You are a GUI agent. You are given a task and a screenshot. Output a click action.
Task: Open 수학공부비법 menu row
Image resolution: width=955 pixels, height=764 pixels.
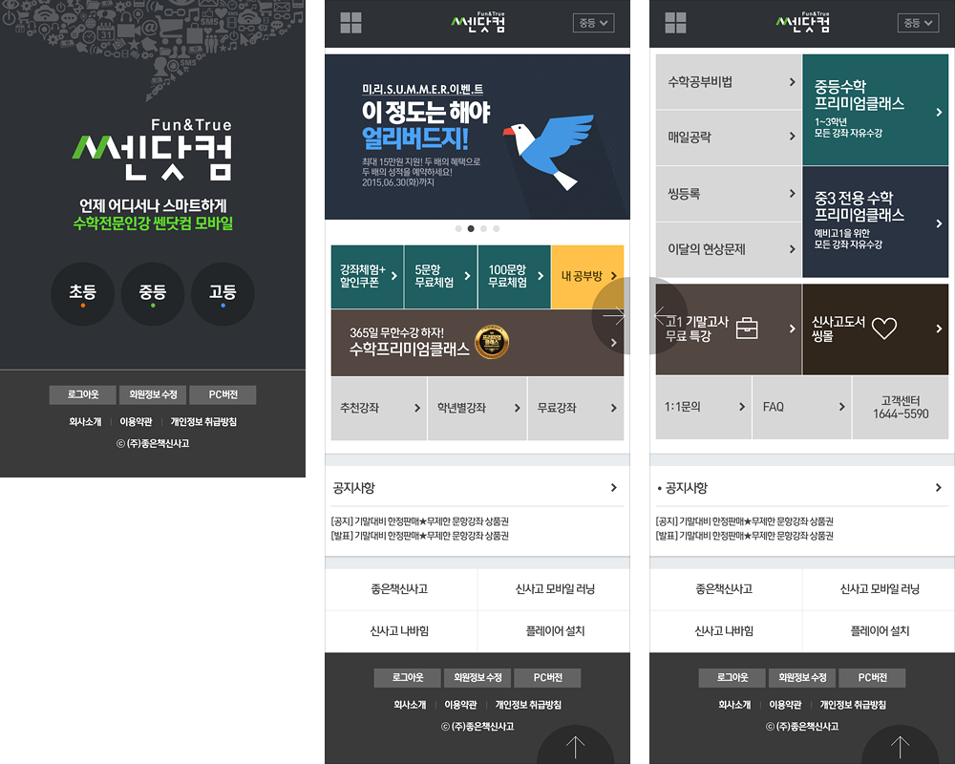pyautogui.click(x=729, y=81)
